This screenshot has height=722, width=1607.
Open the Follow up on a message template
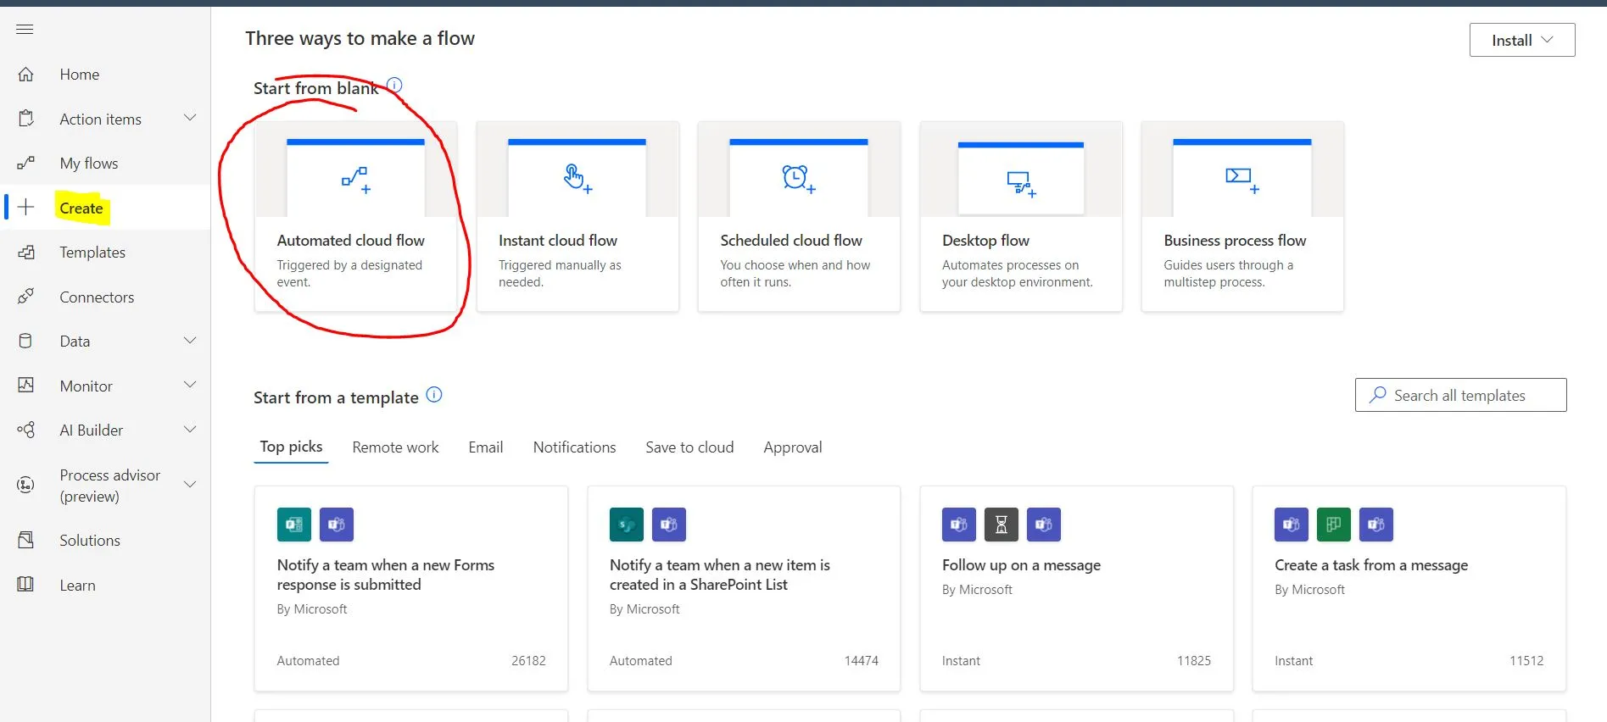click(x=1021, y=565)
